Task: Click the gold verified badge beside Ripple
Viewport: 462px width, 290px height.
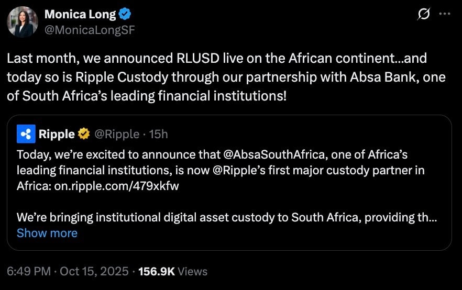Action: point(83,134)
